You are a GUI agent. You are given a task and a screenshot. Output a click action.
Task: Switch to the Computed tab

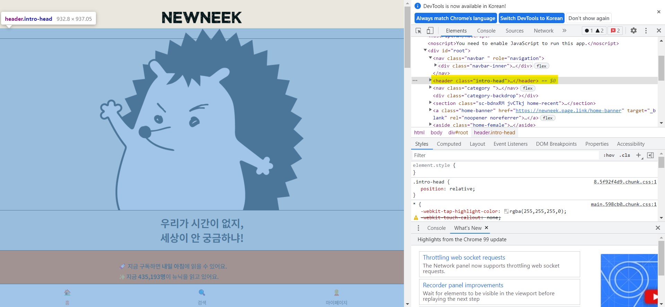[x=449, y=144]
